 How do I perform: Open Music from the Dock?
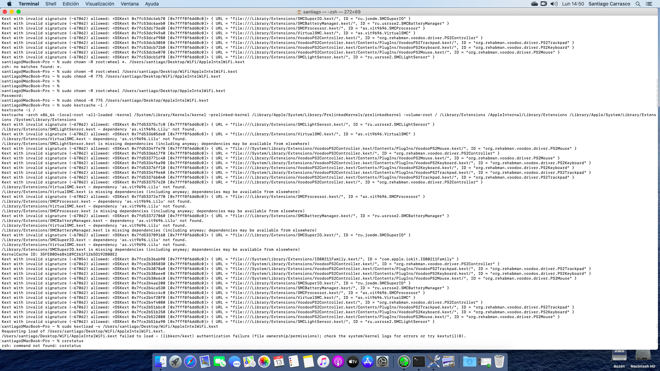323,361
